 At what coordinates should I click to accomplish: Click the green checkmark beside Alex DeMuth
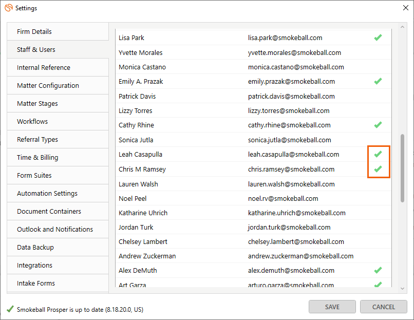tap(378, 270)
